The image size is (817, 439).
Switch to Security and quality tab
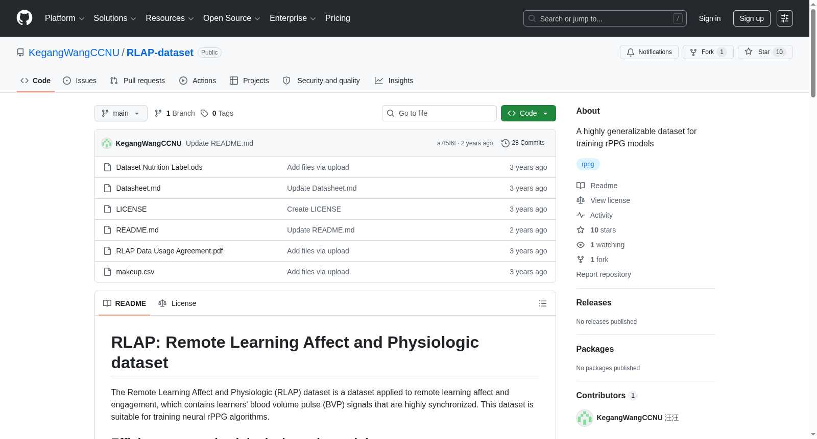tap(321, 81)
